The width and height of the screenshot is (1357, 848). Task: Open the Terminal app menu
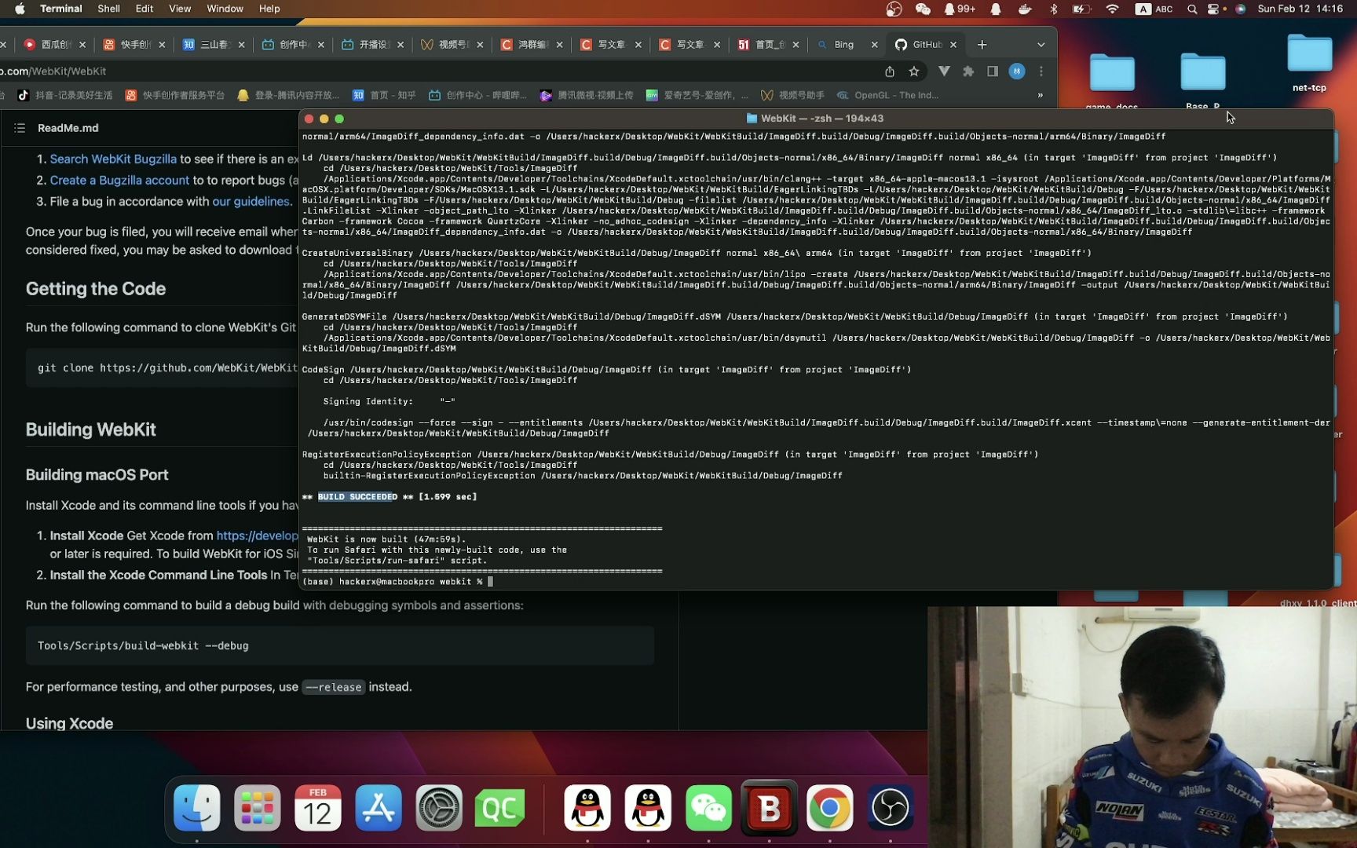[61, 9]
